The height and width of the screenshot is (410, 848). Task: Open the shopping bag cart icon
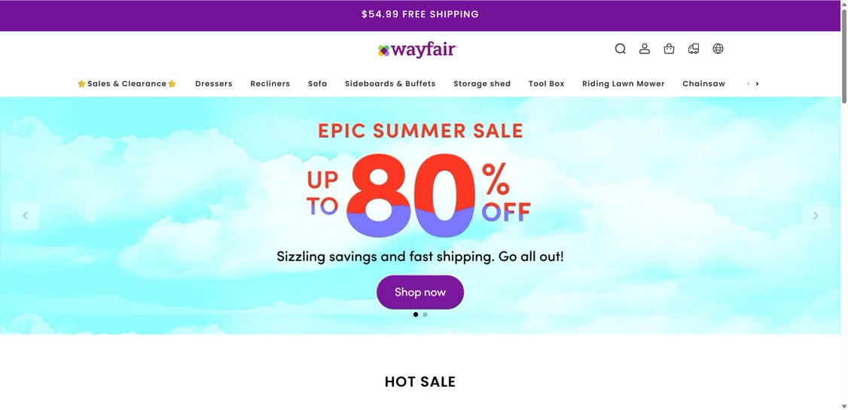pos(669,49)
